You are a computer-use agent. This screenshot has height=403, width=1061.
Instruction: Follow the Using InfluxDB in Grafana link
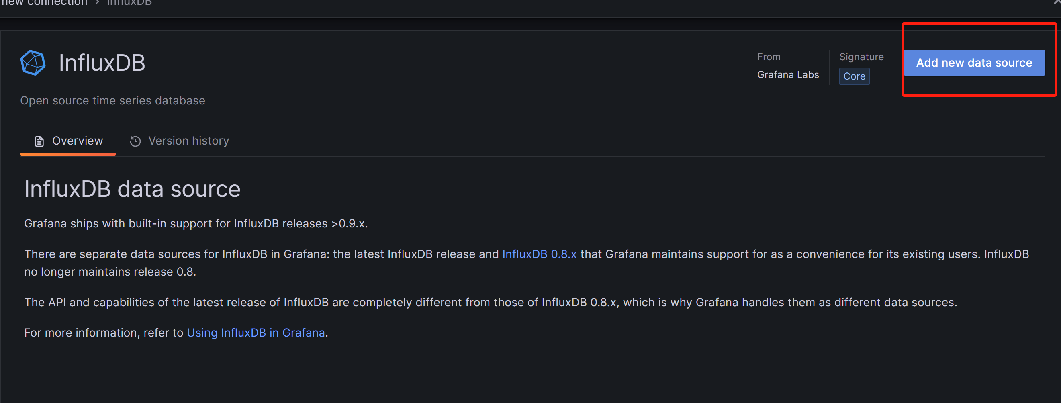[x=256, y=333]
